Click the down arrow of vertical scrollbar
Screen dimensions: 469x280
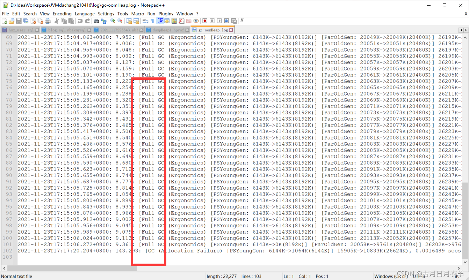[465, 262]
